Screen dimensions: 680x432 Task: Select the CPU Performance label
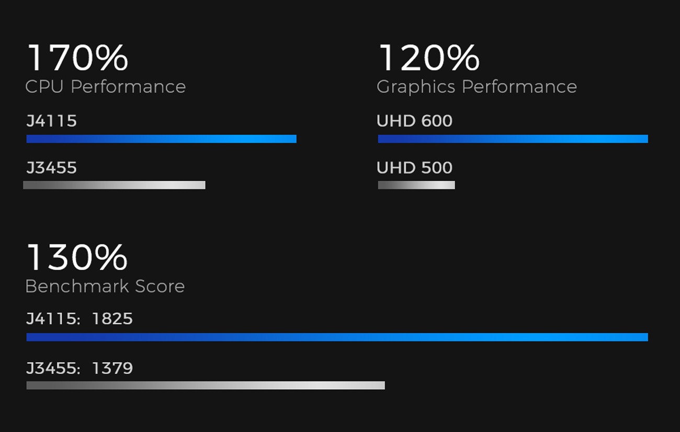(106, 87)
